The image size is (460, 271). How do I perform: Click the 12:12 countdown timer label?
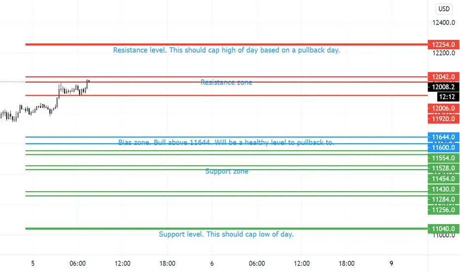(x=447, y=97)
